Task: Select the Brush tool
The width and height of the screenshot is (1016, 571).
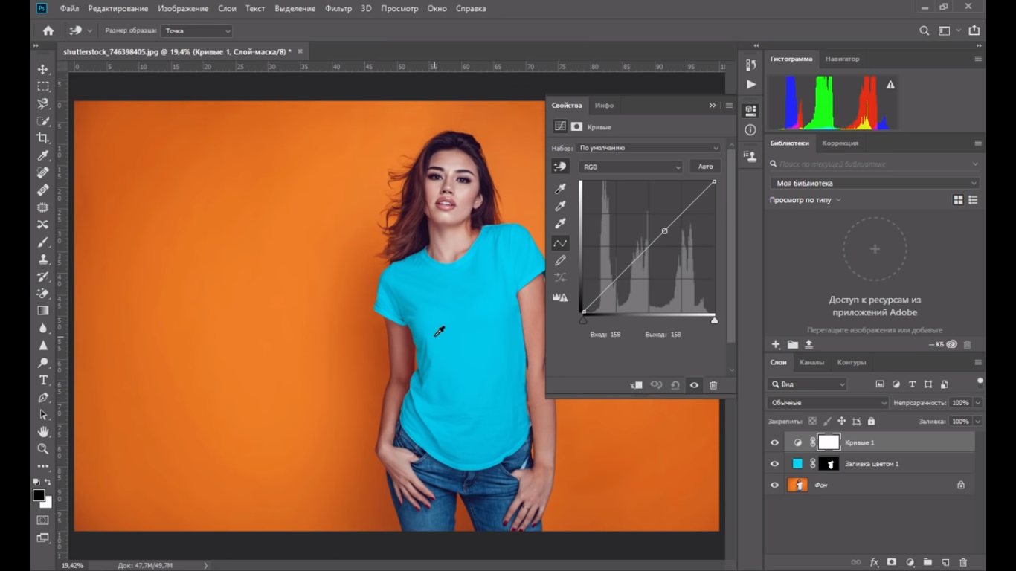Action: [43, 242]
